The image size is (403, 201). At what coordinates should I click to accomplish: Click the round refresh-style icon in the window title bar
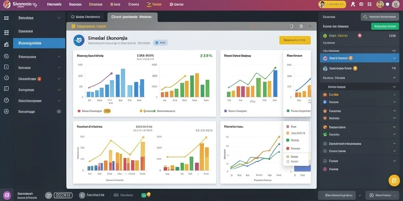coord(292,26)
